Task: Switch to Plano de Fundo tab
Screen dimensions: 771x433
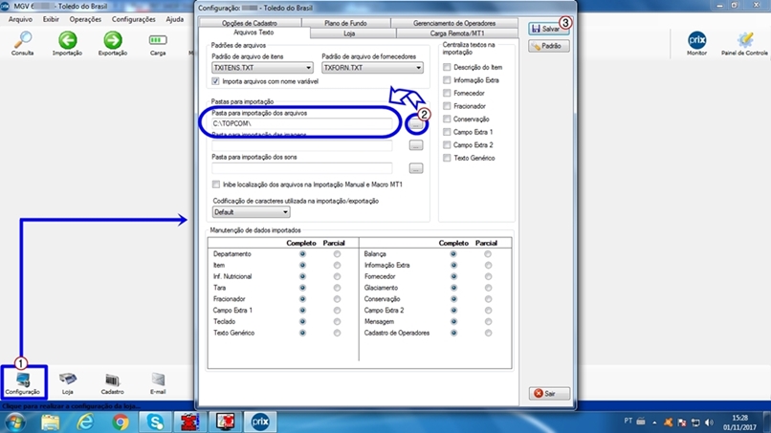Action: pos(345,23)
